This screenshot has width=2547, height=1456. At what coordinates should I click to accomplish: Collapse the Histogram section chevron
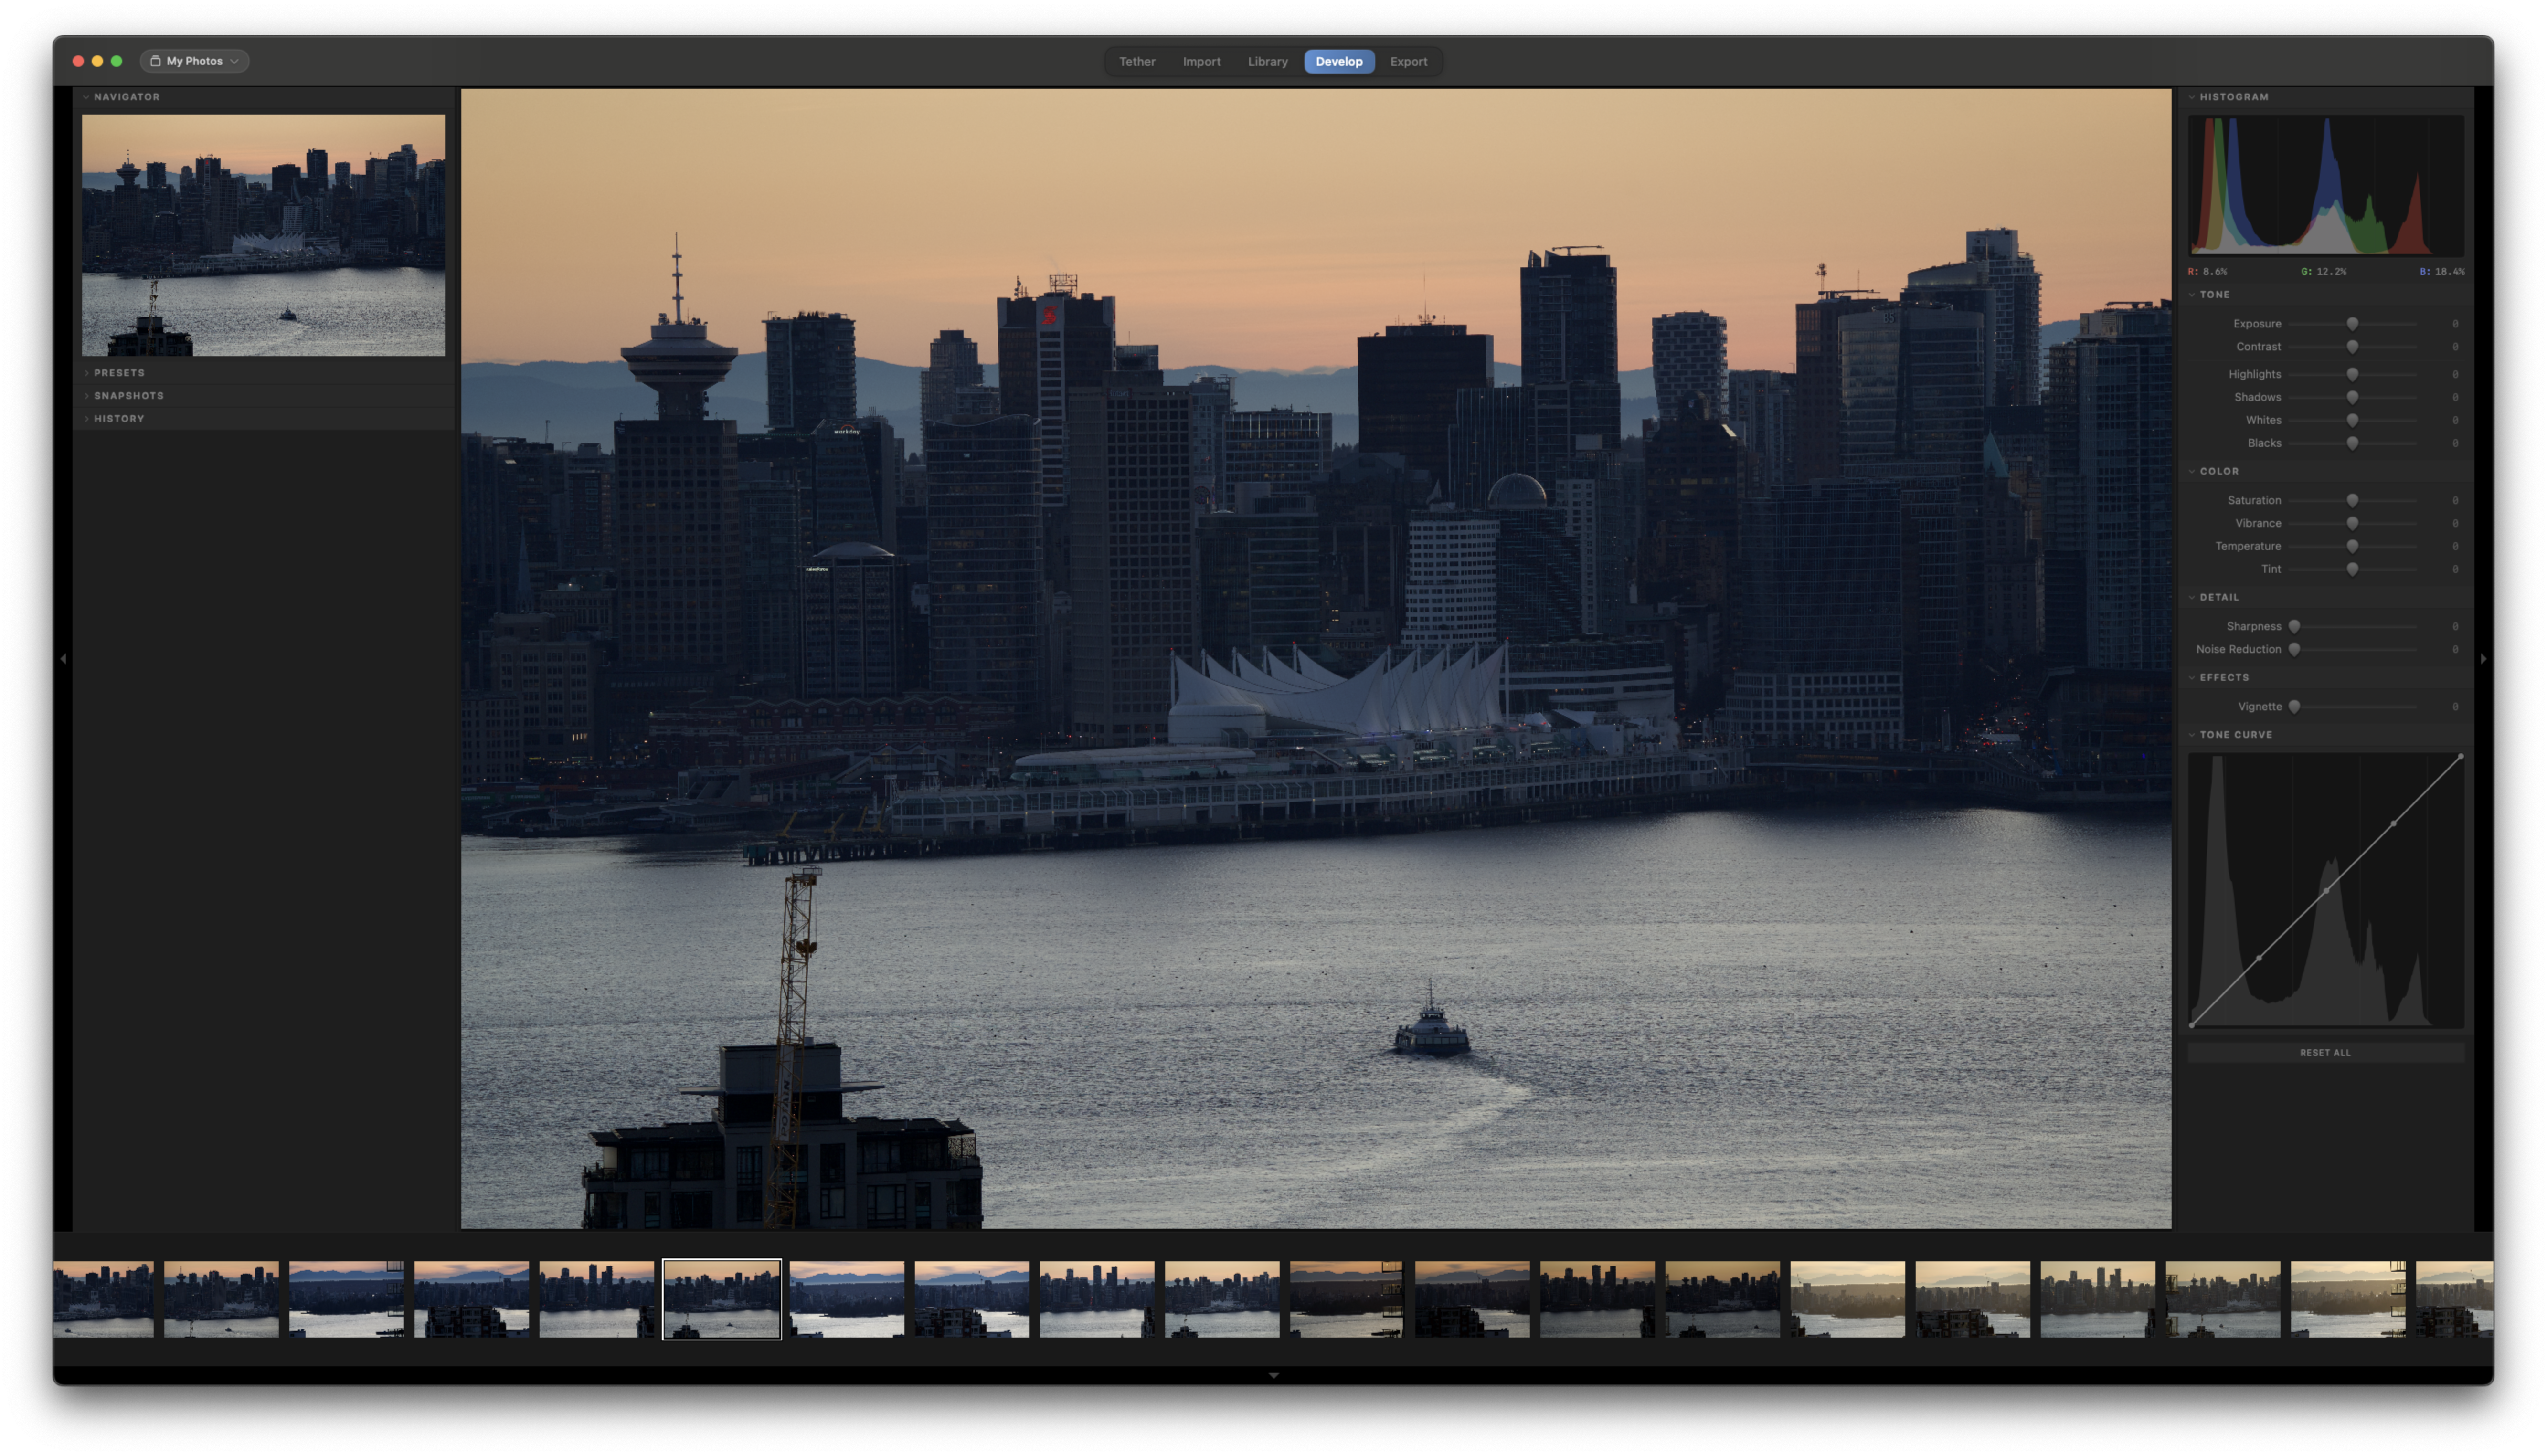coord(2192,97)
